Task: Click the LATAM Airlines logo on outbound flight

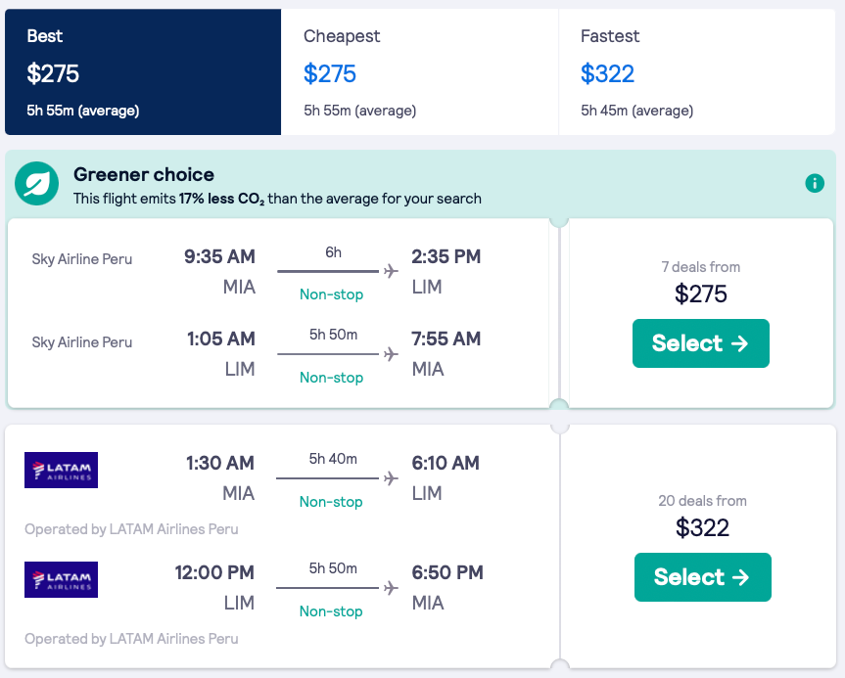Action: tap(61, 470)
